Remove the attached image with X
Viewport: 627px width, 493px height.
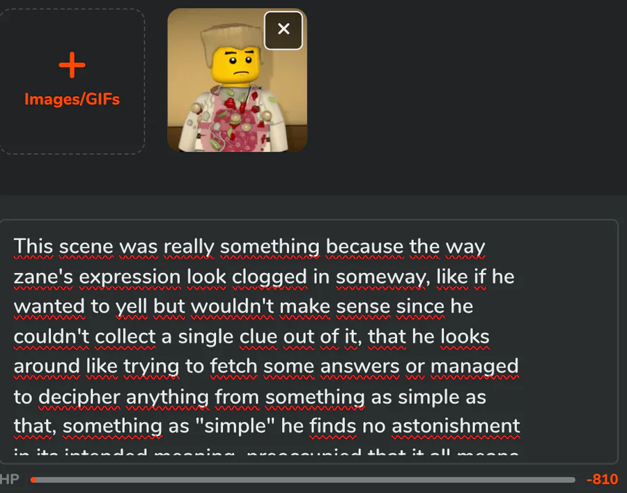click(x=284, y=29)
